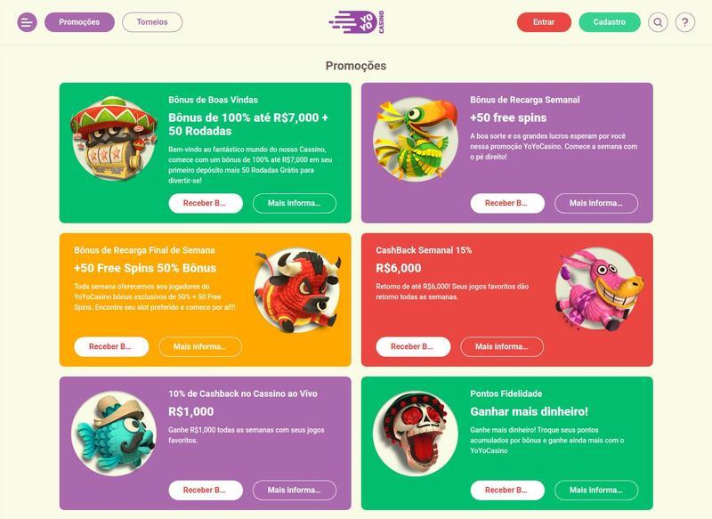The image size is (712, 519).
Task: Select the sombrero slot machine image
Action: 114,138
